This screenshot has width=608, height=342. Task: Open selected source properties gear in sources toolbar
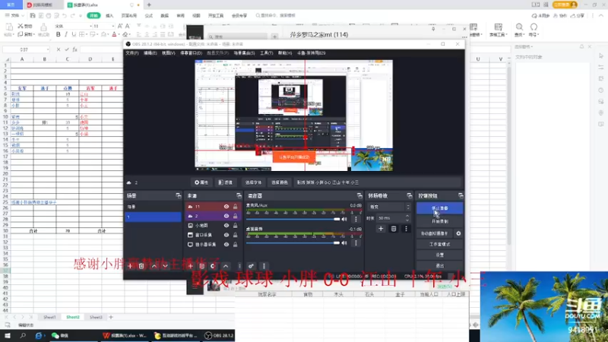coord(213,266)
